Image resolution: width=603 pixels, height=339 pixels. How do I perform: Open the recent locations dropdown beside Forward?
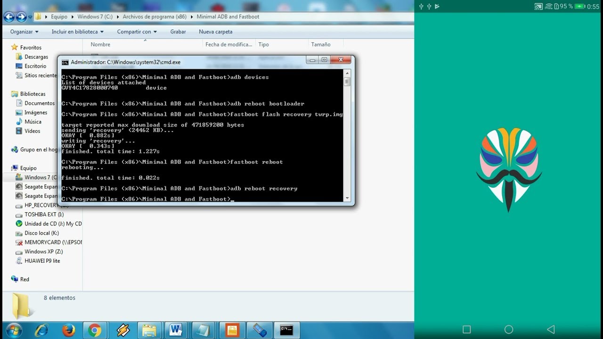click(30, 17)
